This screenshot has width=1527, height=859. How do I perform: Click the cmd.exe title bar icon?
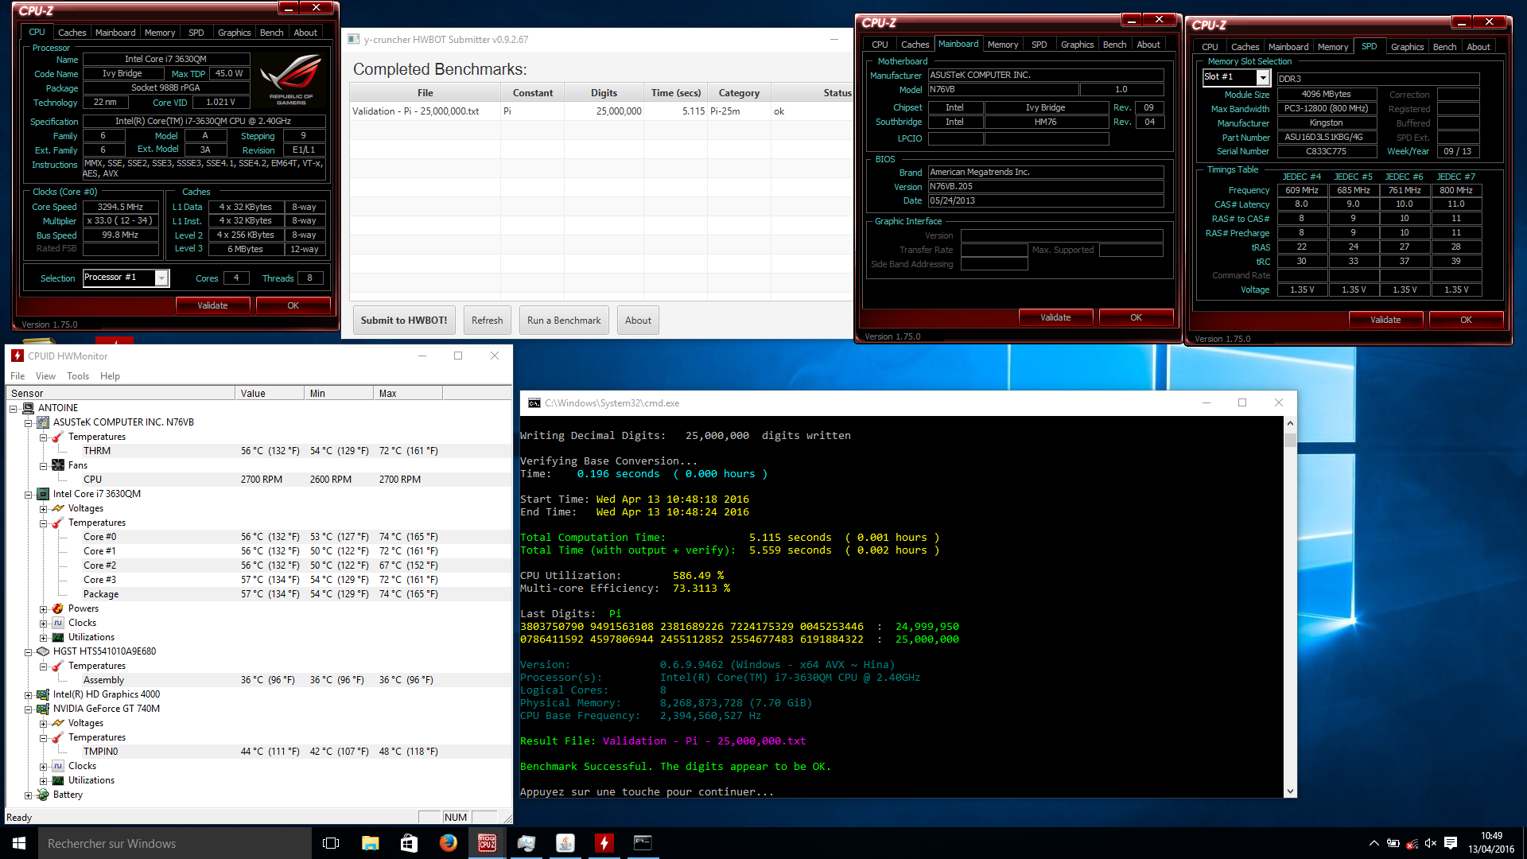[x=534, y=403]
